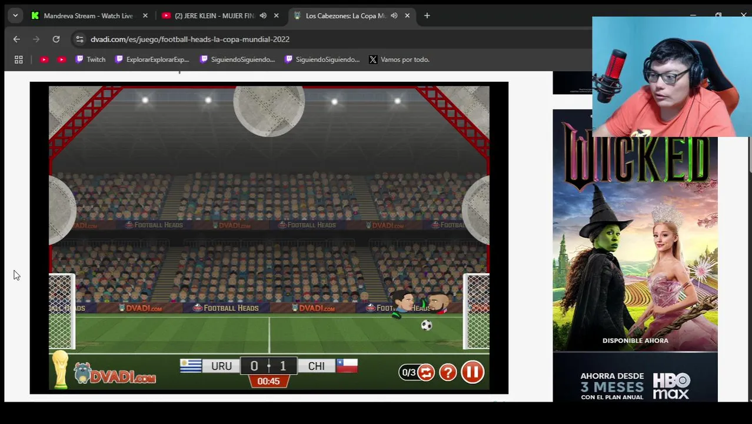Image resolution: width=752 pixels, height=424 pixels.
Task: Open the second YouTube bookmark icon
Action: click(62, 59)
